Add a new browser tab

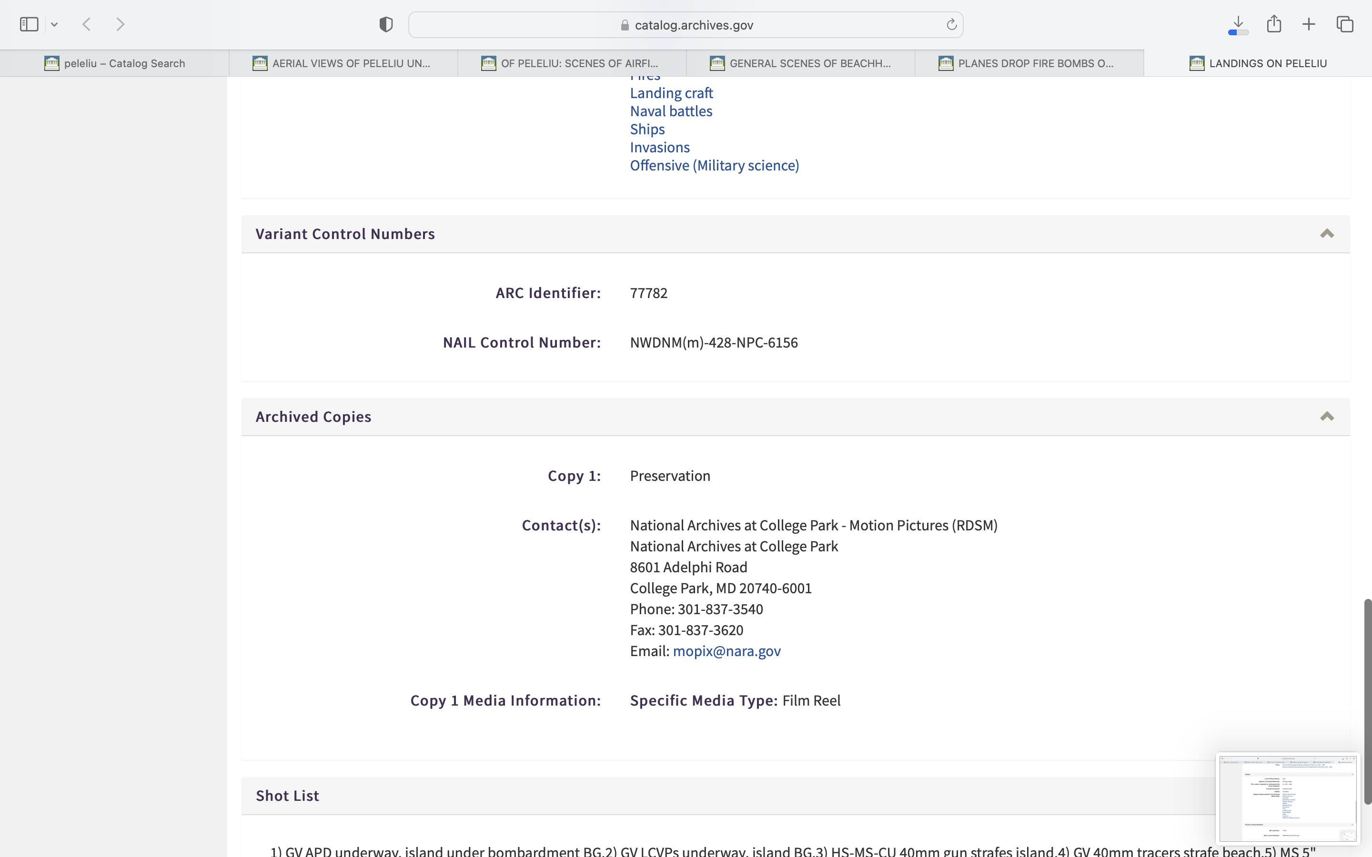coord(1309,24)
